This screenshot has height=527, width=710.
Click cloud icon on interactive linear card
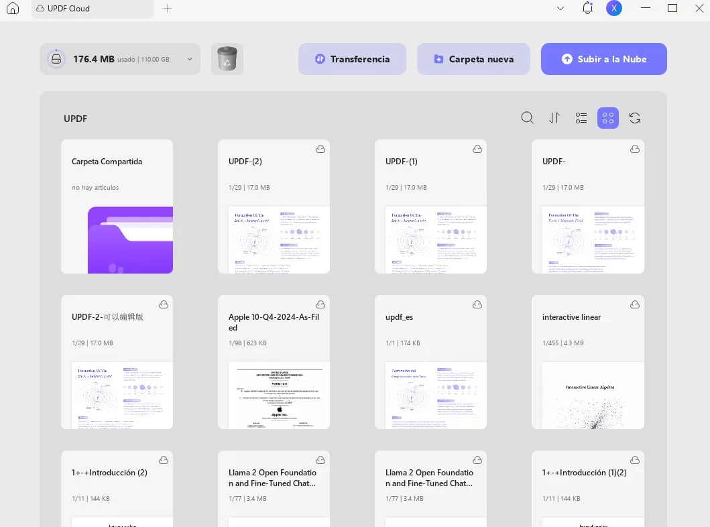coord(635,304)
